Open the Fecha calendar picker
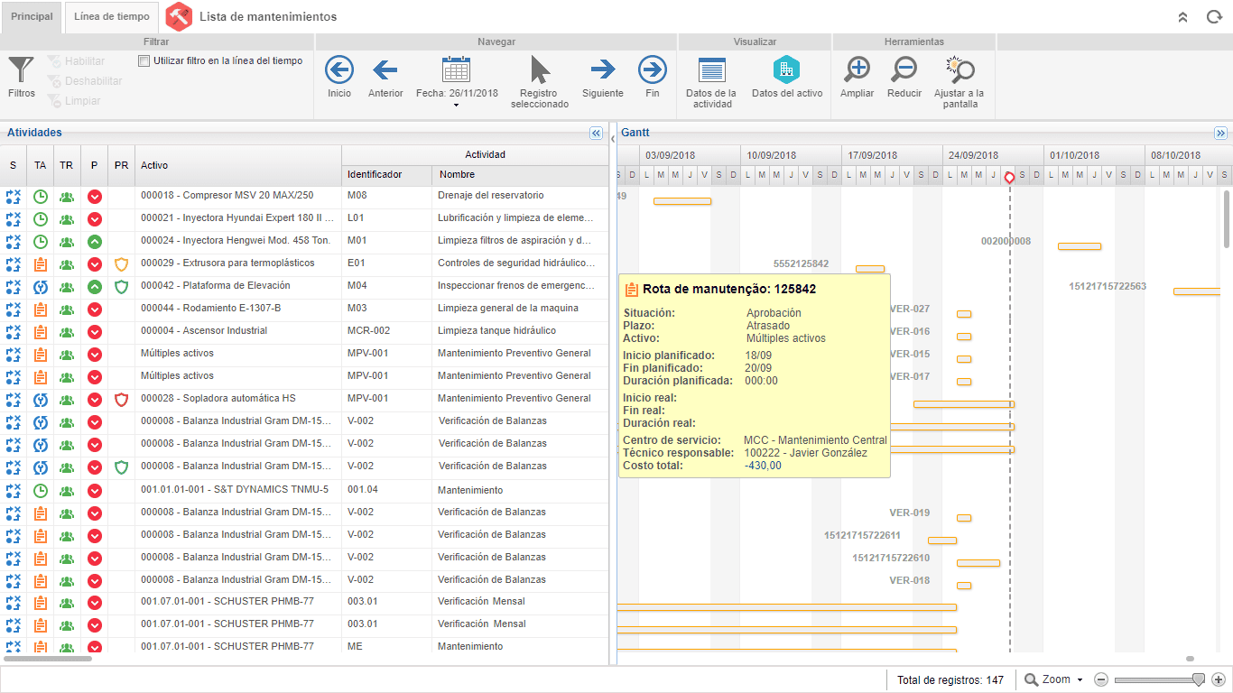Viewport: 1233px width, 693px height. point(457,81)
